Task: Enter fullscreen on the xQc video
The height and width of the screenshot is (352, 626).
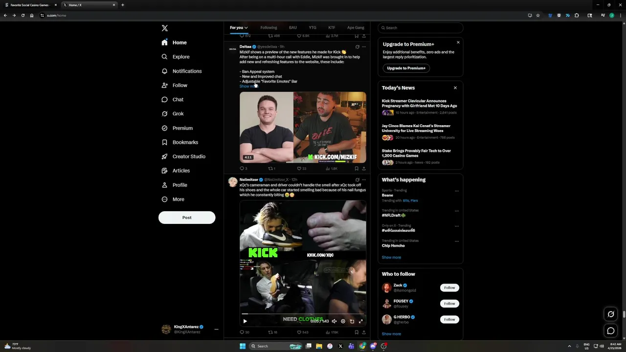Action: pos(360,321)
